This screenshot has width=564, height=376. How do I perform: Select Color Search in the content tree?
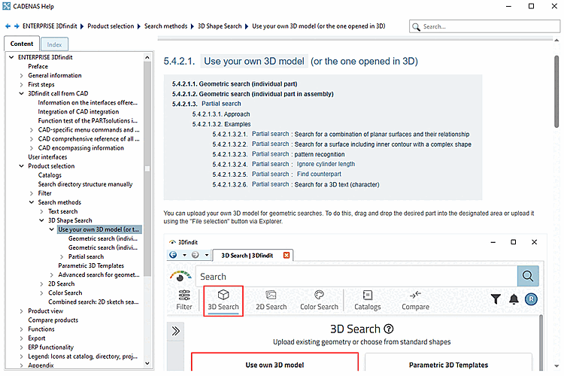tap(65, 293)
